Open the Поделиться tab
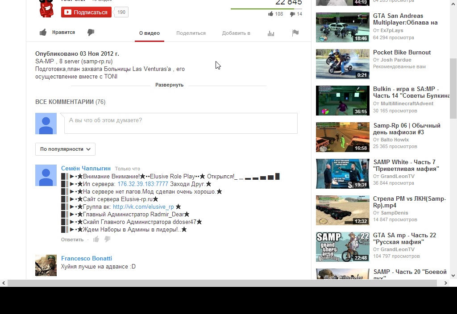 point(191,33)
